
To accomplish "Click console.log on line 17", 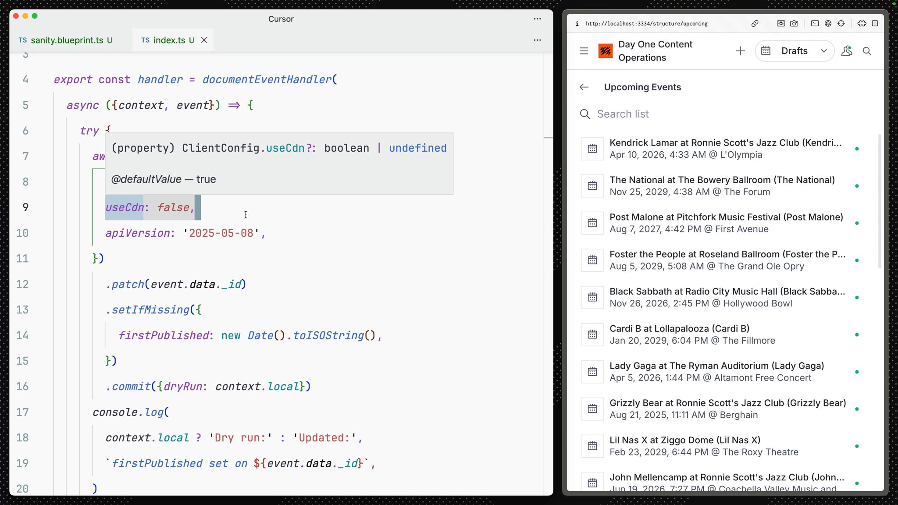I will click(128, 413).
